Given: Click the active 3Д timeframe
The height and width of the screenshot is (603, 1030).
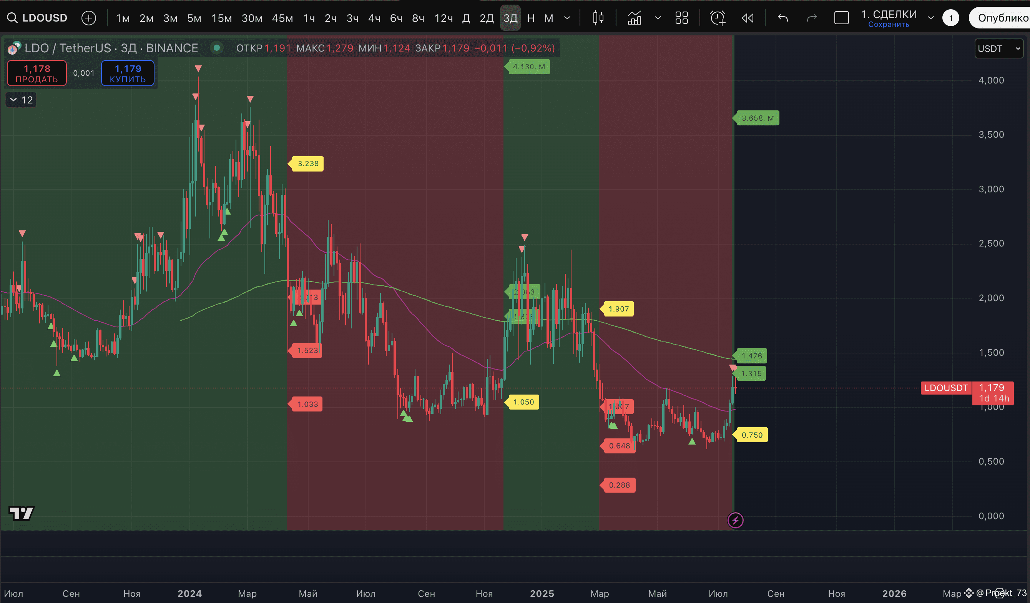Looking at the screenshot, I should tap(510, 18).
